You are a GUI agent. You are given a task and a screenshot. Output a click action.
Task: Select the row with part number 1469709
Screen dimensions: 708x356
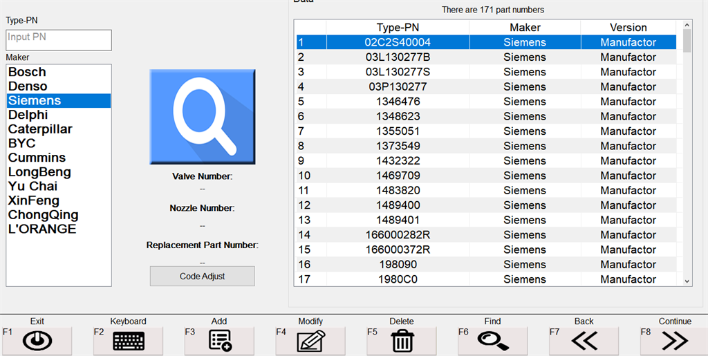pos(398,176)
